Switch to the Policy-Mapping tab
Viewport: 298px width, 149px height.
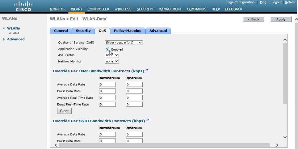(128, 31)
